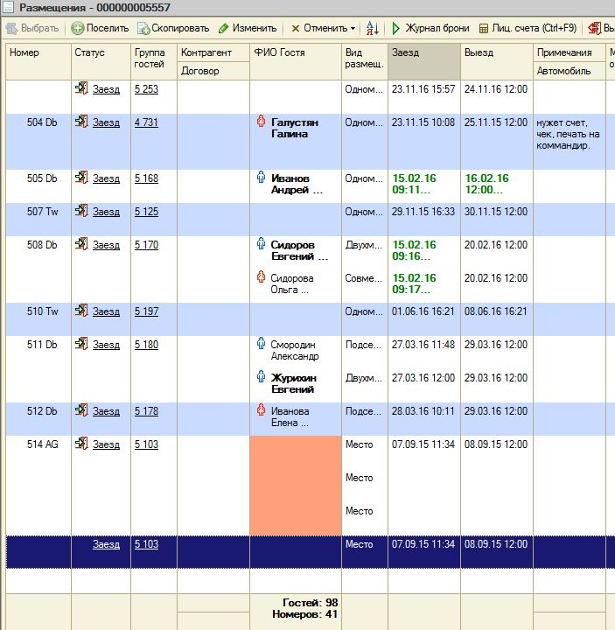Sort by the Выезд column header

click(497, 61)
